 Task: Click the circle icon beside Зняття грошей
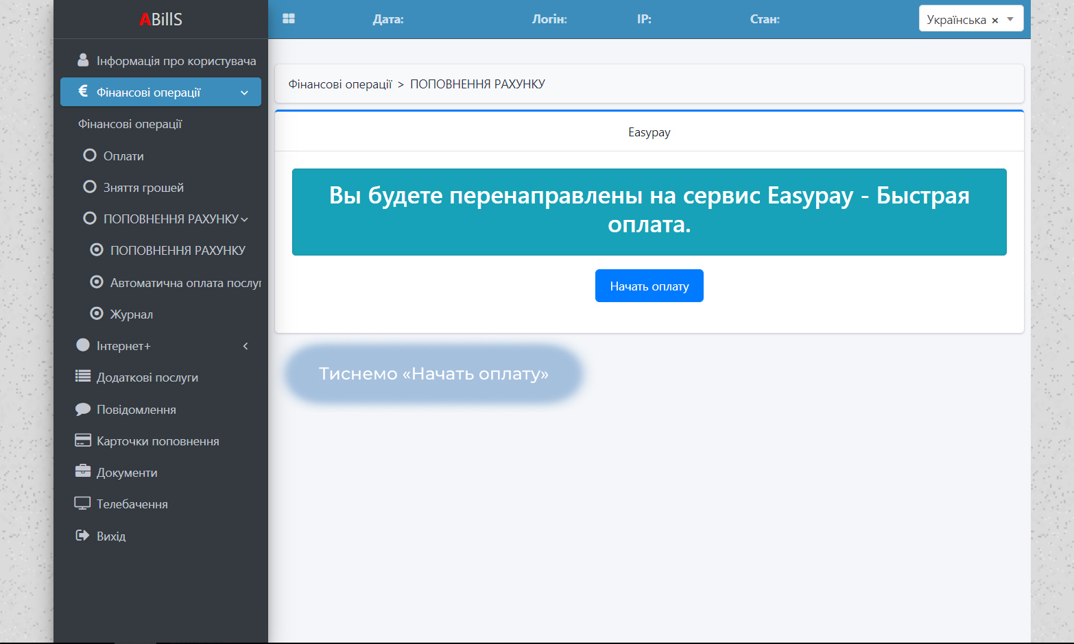pyautogui.click(x=90, y=187)
